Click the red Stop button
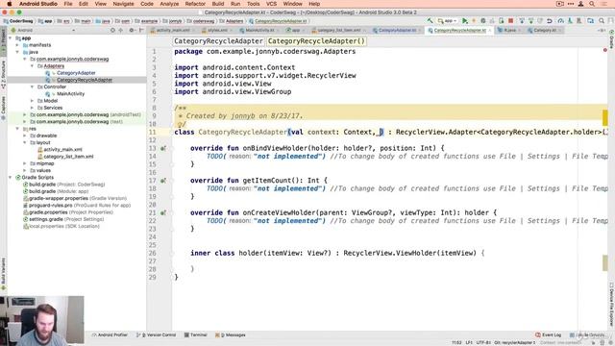This screenshot has height=346, width=615. click(510, 21)
